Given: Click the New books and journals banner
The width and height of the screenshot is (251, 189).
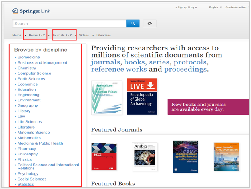Looking at the screenshot, I should [x=208, y=107].
